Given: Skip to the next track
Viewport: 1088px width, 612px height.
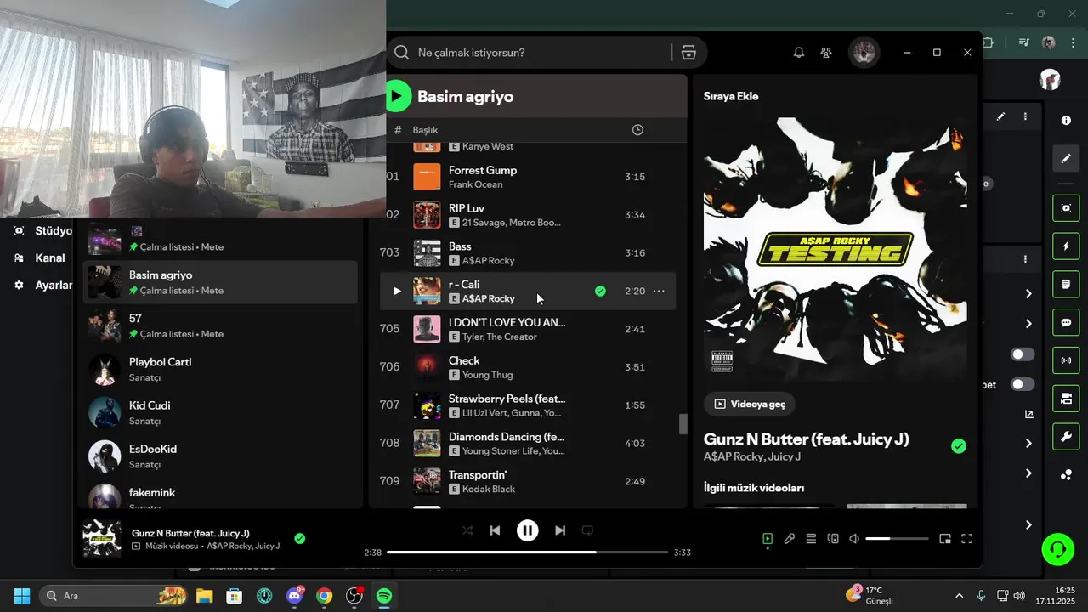Looking at the screenshot, I should coord(560,530).
